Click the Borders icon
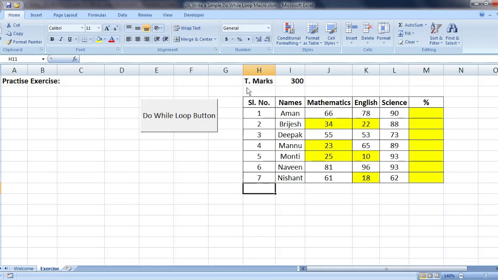The height and width of the screenshot is (280, 498). click(x=84, y=39)
